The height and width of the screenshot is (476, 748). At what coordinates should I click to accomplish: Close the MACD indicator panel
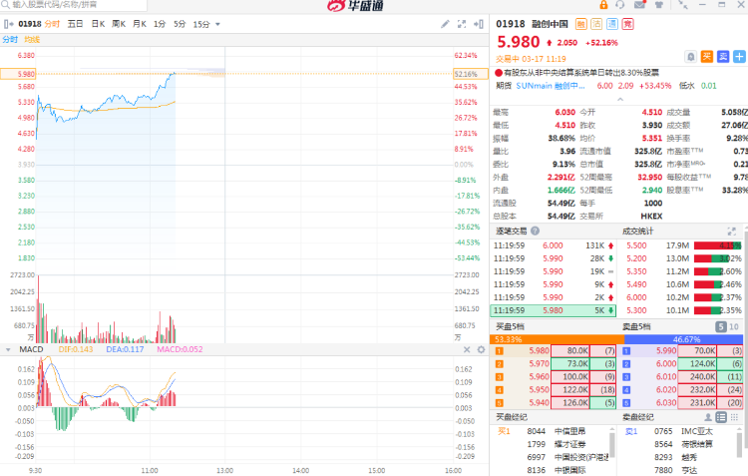pyautogui.click(x=467, y=349)
